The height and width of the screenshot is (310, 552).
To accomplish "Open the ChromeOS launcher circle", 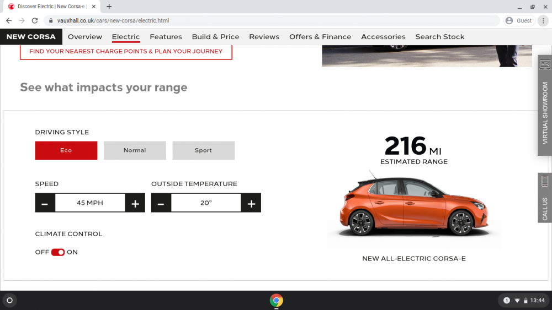I will click(10, 301).
